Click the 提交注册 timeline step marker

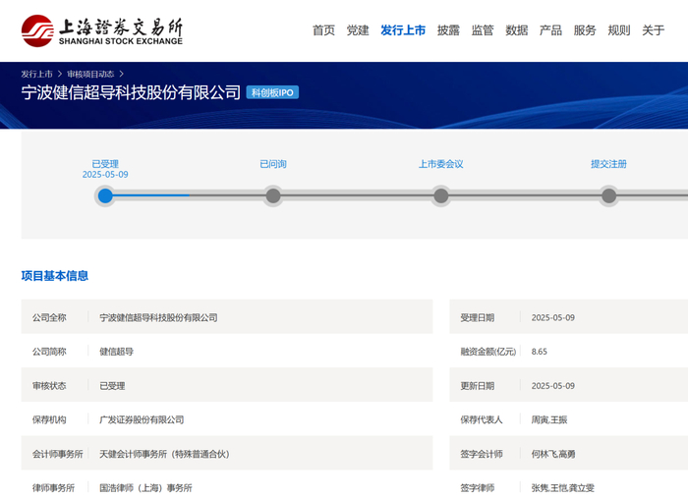click(x=609, y=195)
